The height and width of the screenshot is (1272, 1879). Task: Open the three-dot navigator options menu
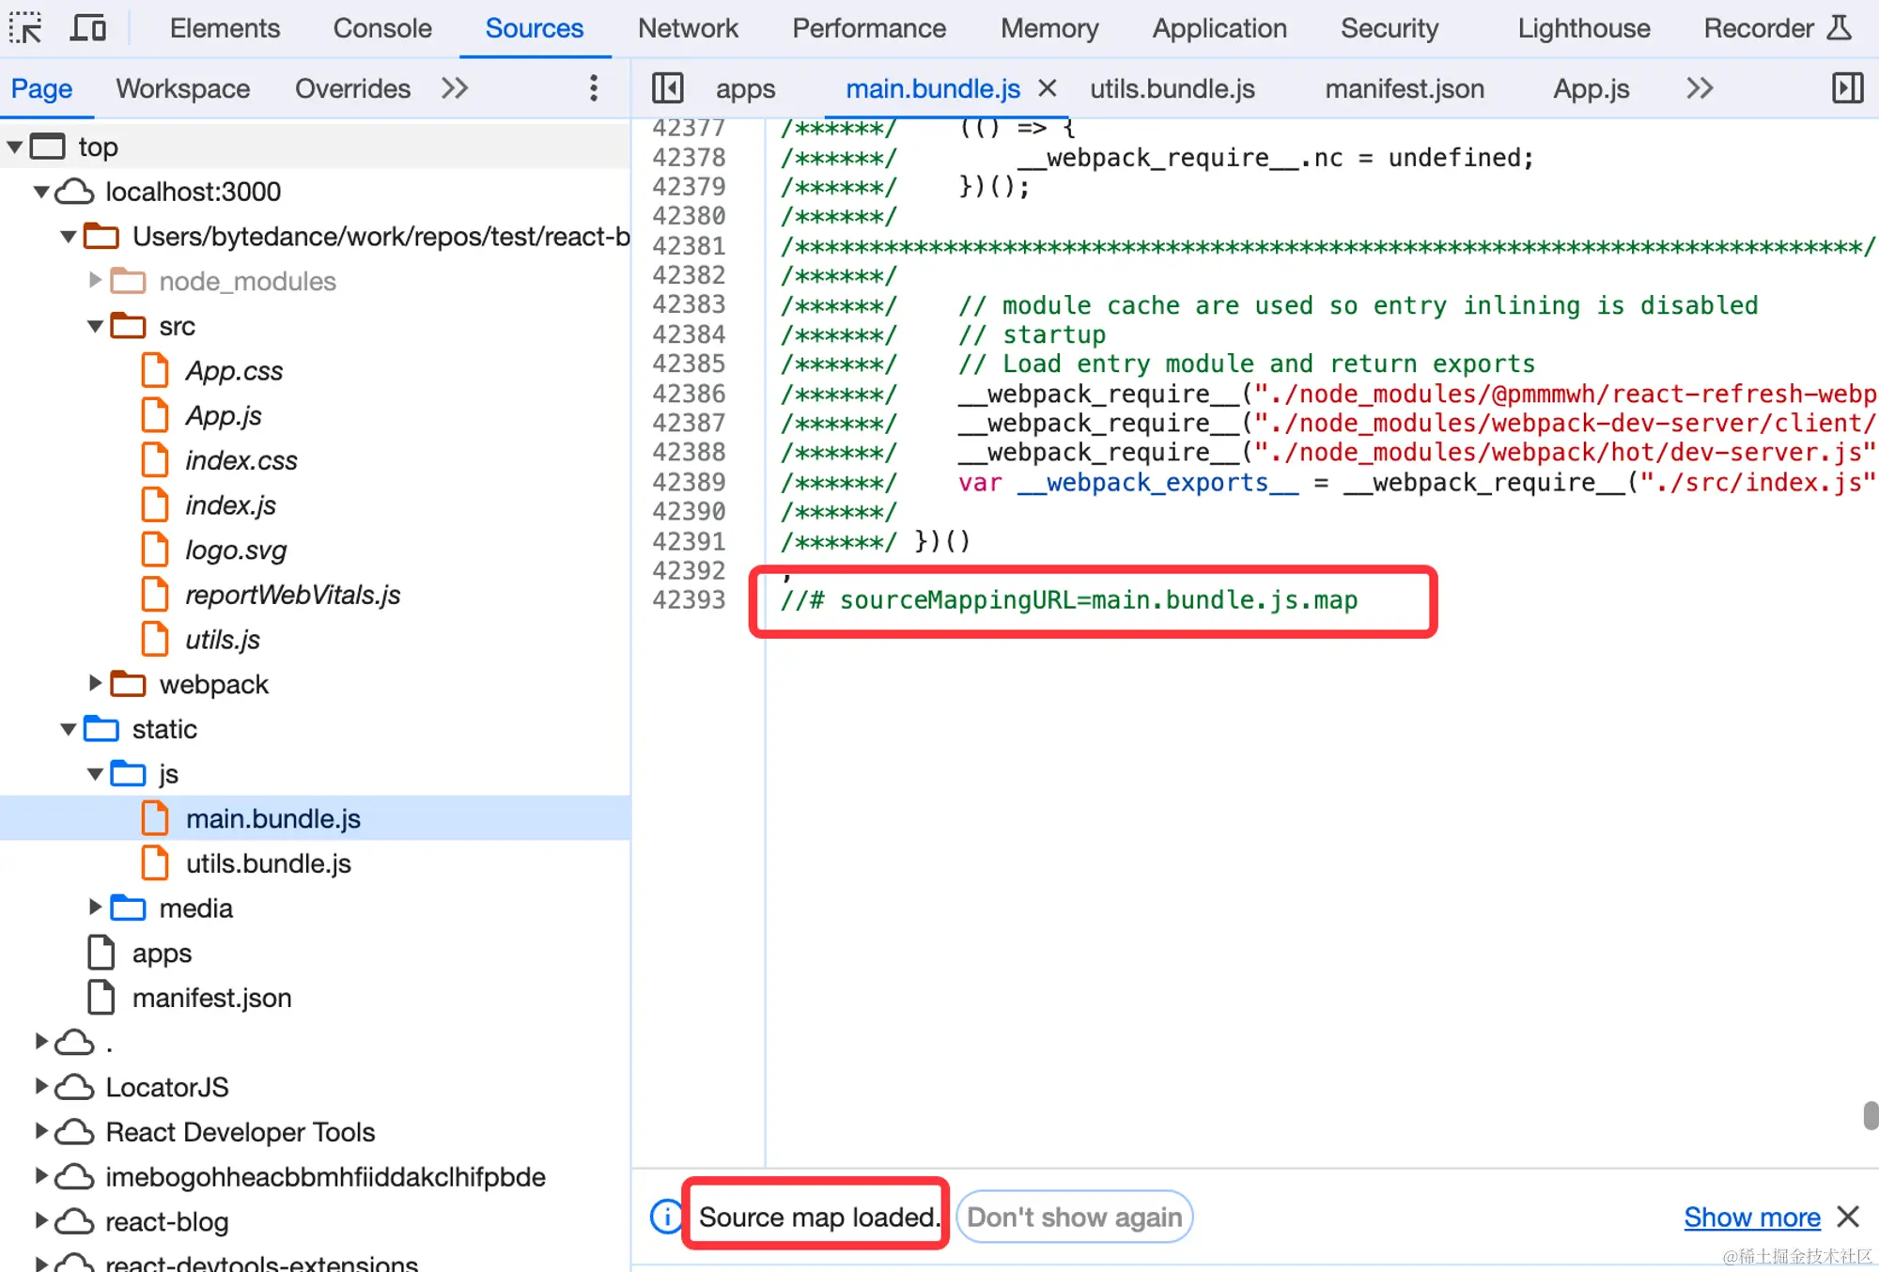593,88
